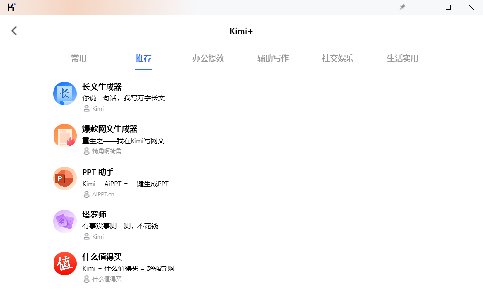Open the 社交娱乐 tab
Viewport: 483px width, 290px height.
338,58
